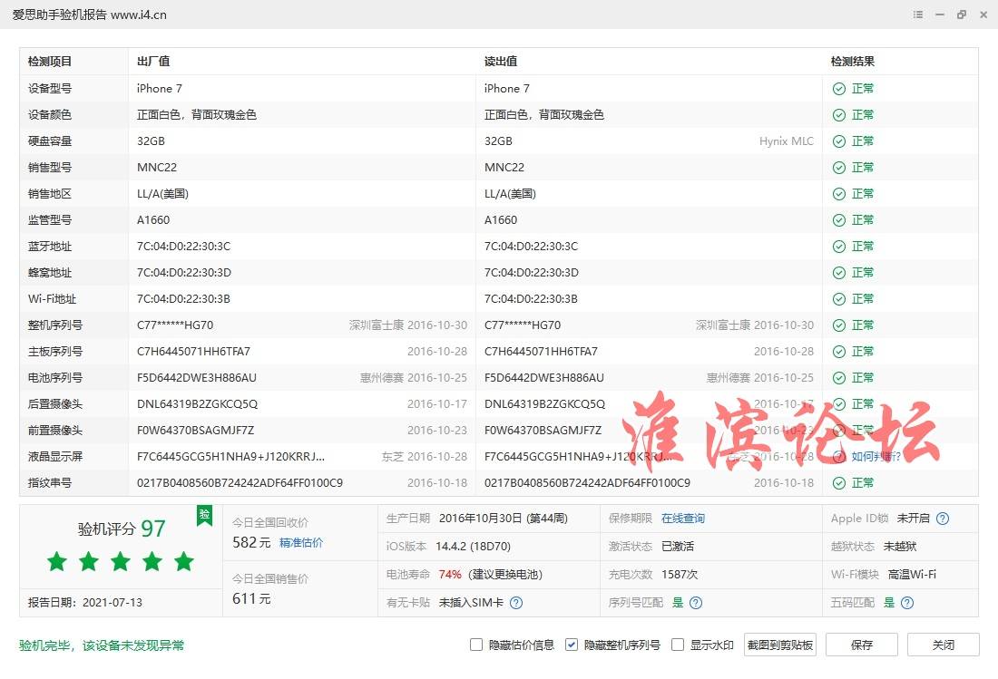
Task: Click factory front camera serial F0W64370BSAGMJF7Z
Action: point(195,431)
